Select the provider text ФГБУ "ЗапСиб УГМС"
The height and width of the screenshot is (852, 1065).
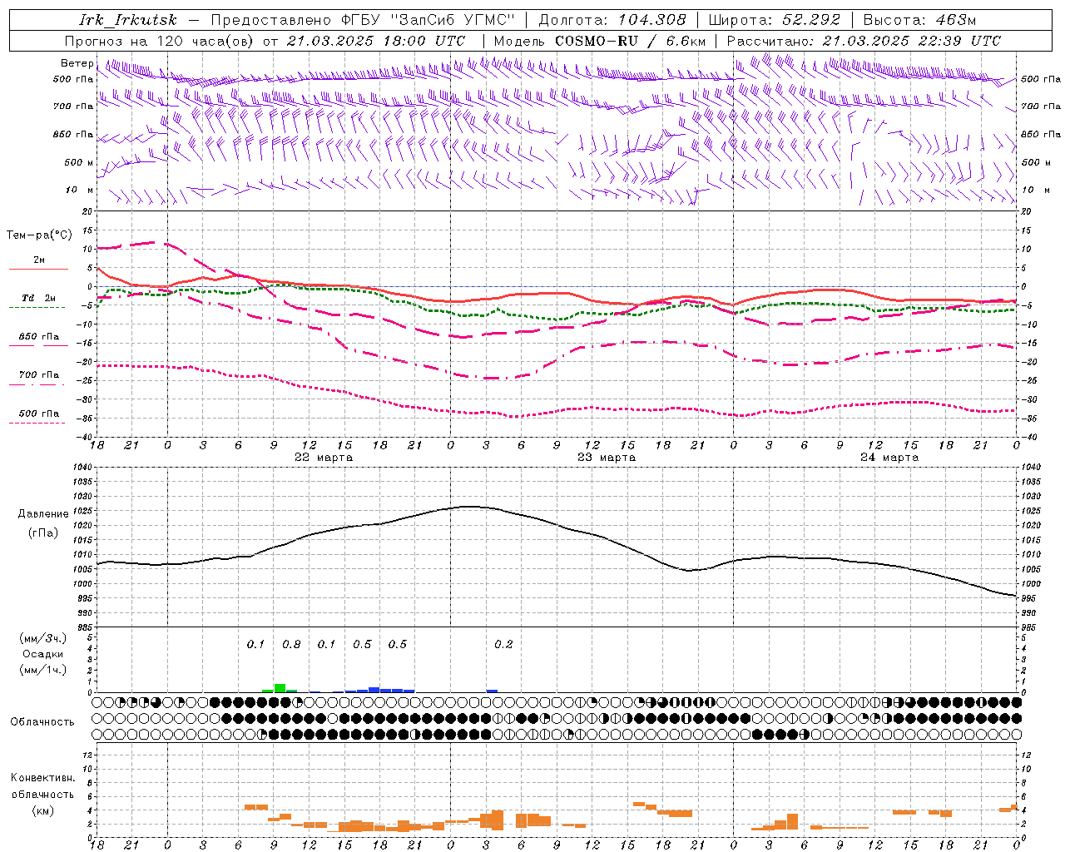click(x=428, y=20)
